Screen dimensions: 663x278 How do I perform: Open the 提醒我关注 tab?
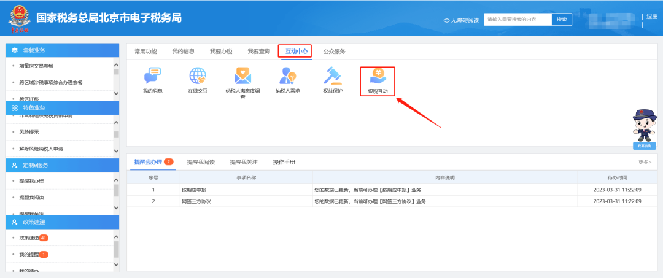click(244, 162)
